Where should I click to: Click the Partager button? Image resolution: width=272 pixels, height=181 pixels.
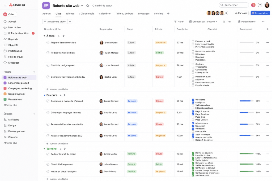(241, 13)
